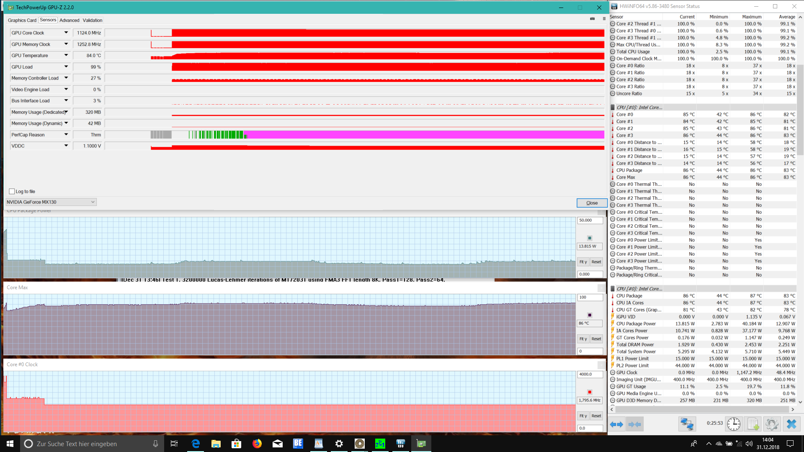Viewport: 804px width, 452px height.
Task: Open the Mail app from the taskbar
Action: coord(278,444)
